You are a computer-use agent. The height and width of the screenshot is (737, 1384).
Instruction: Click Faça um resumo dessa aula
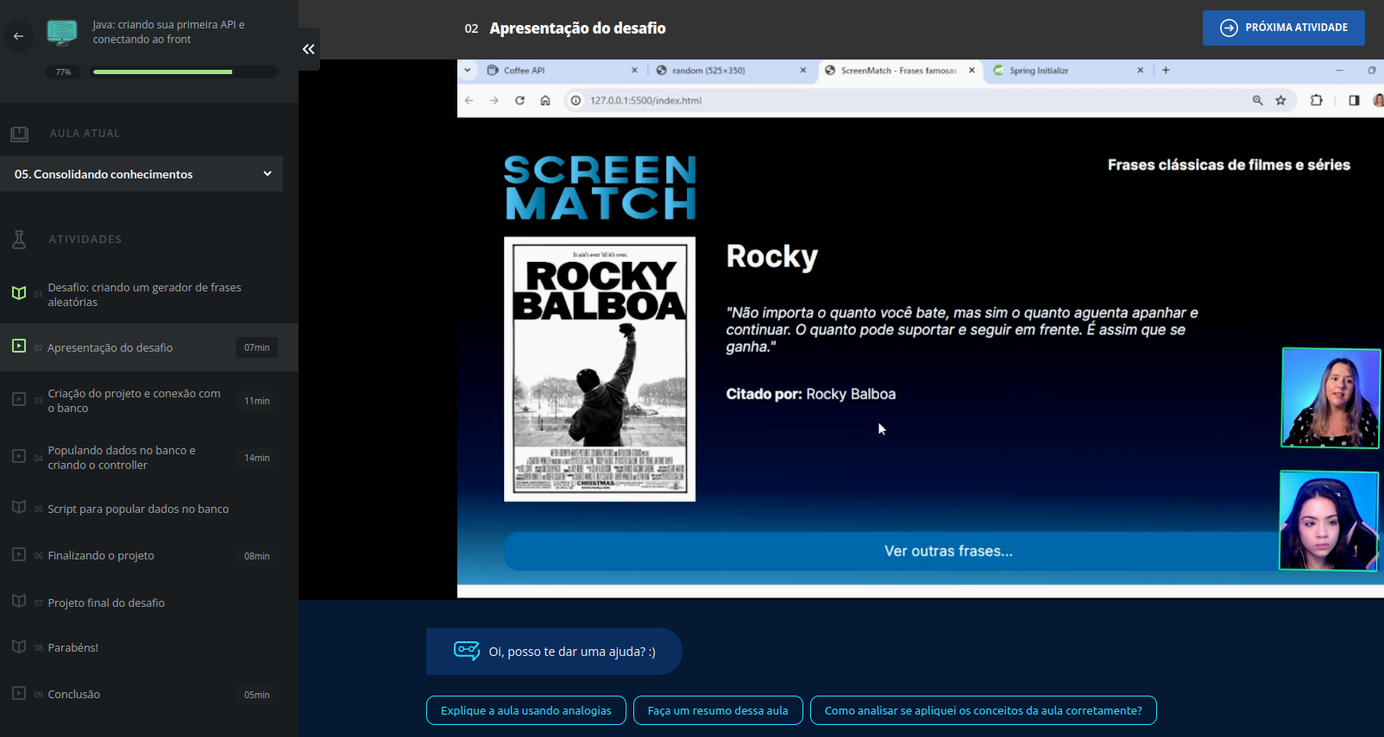point(718,710)
